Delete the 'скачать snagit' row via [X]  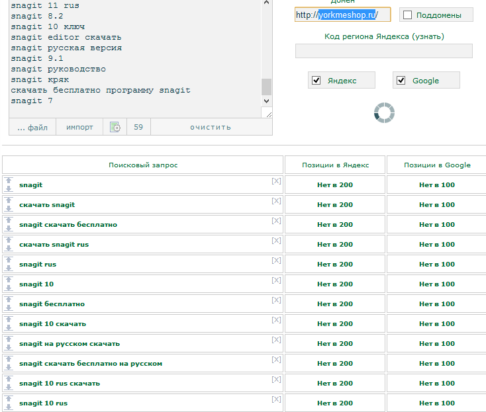coord(276,201)
